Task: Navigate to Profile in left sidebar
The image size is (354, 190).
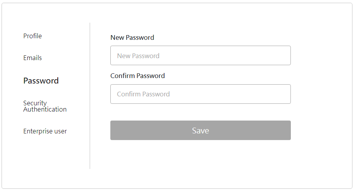Action: [x=32, y=36]
